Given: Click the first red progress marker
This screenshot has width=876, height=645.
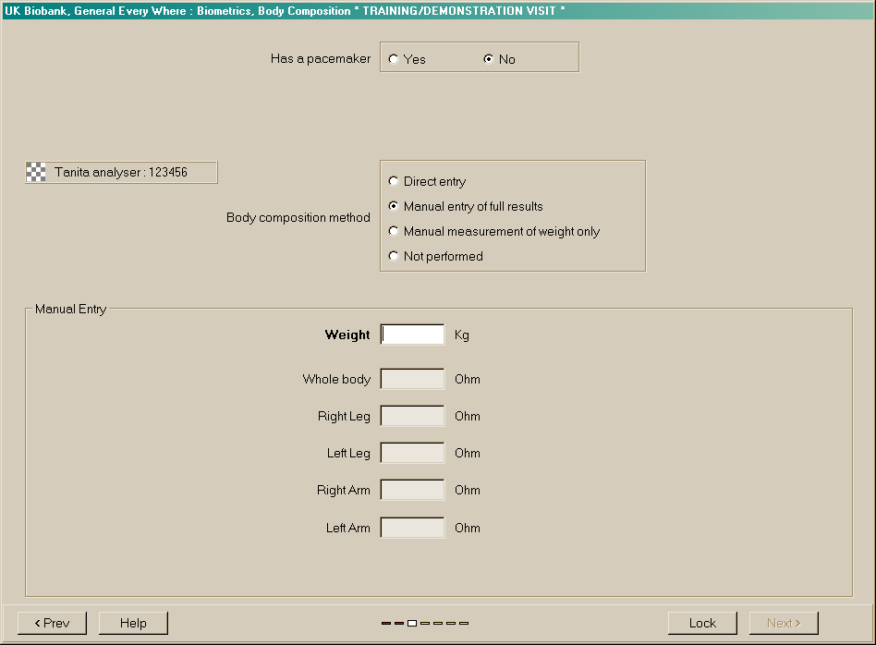Looking at the screenshot, I should pyautogui.click(x=386, y=623).
